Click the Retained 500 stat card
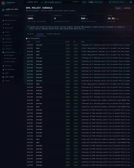 pos(92,19)
